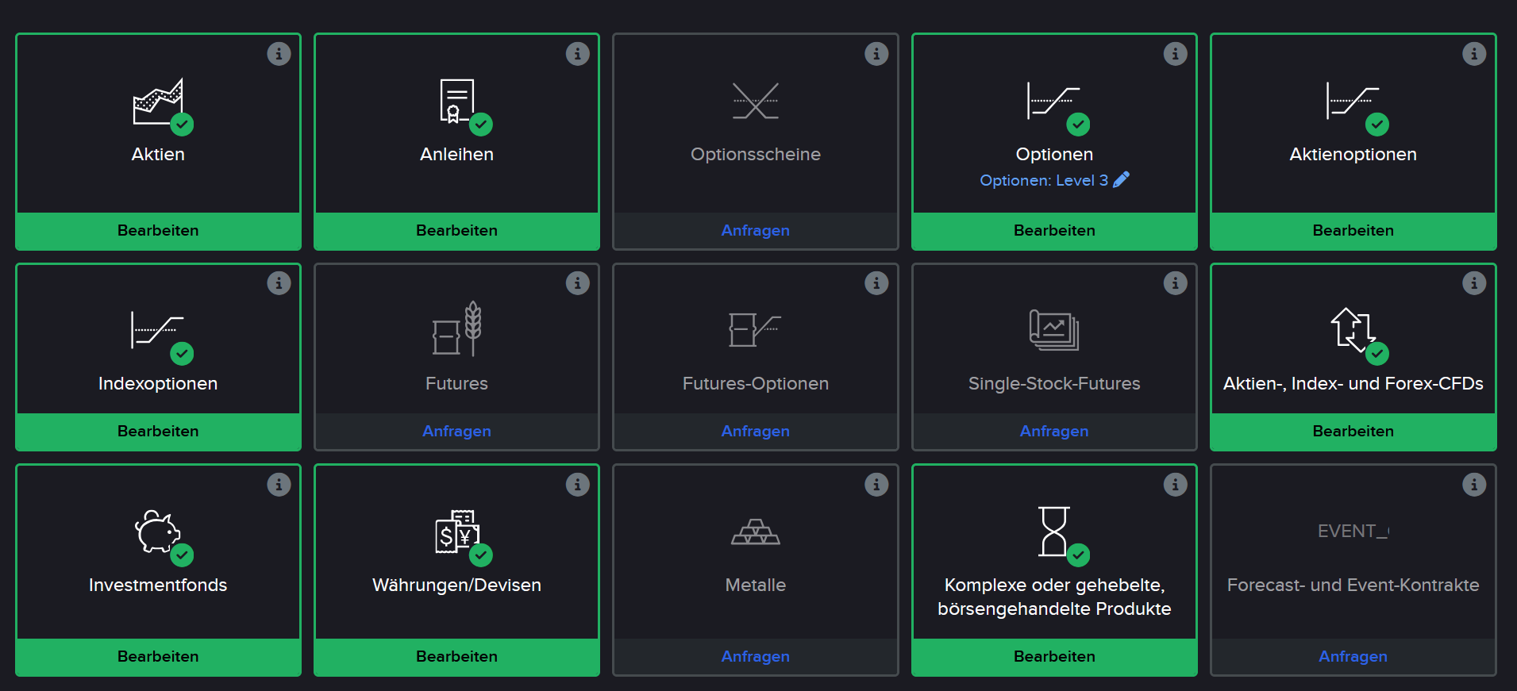This screenshot has width=1517, height=691.
Task: Open the Optionen: Level 3 link
Action: (x=1044, y=180)
